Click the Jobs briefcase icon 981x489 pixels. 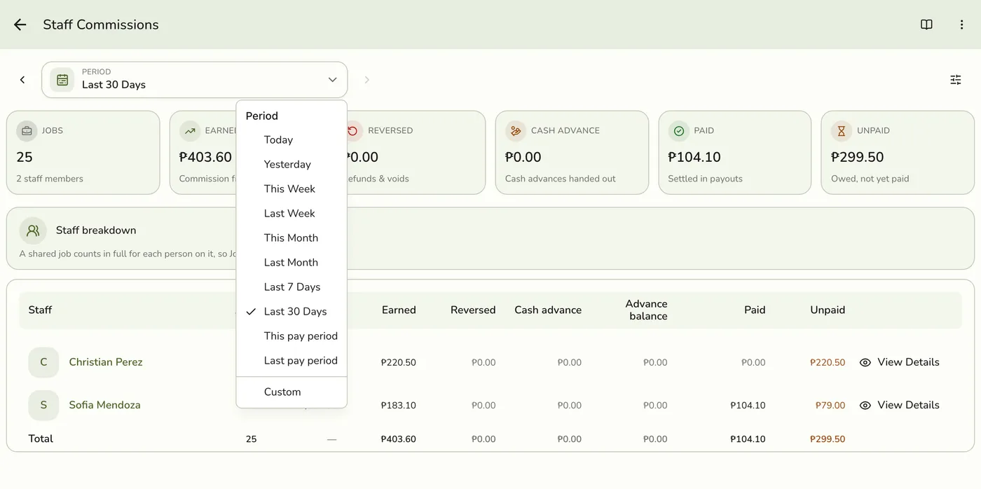tap(27, 131)
